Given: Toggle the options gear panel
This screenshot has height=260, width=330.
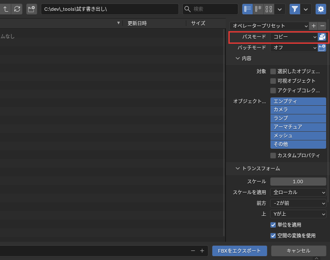Looking at the screenshot, I should 321,9.
